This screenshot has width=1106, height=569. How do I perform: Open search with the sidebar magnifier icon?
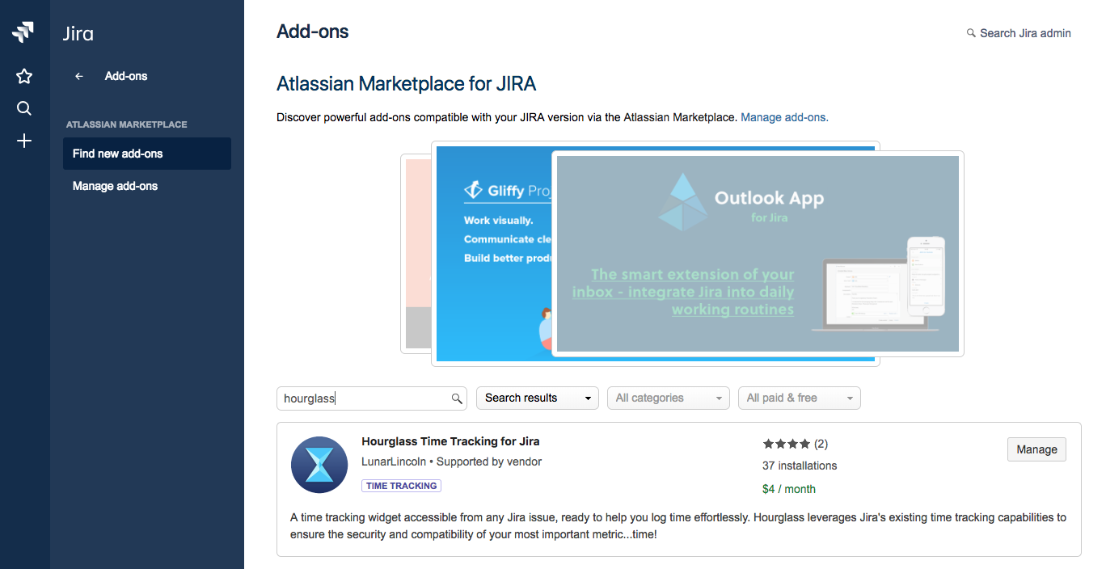[24, 108]
